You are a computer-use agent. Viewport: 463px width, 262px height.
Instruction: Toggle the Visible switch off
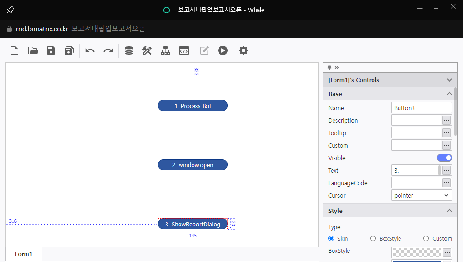pyautogui.click(x=444, y=158)
